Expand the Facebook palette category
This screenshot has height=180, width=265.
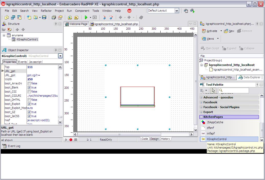pos(201,102)
